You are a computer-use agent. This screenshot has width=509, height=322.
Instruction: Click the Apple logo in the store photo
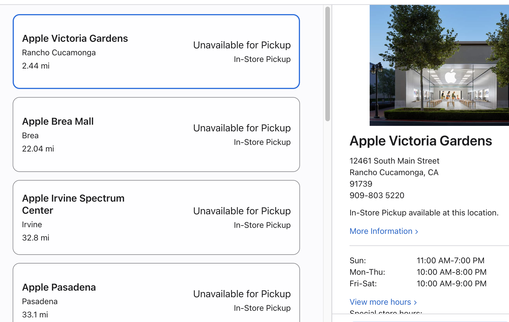(451, 76)
